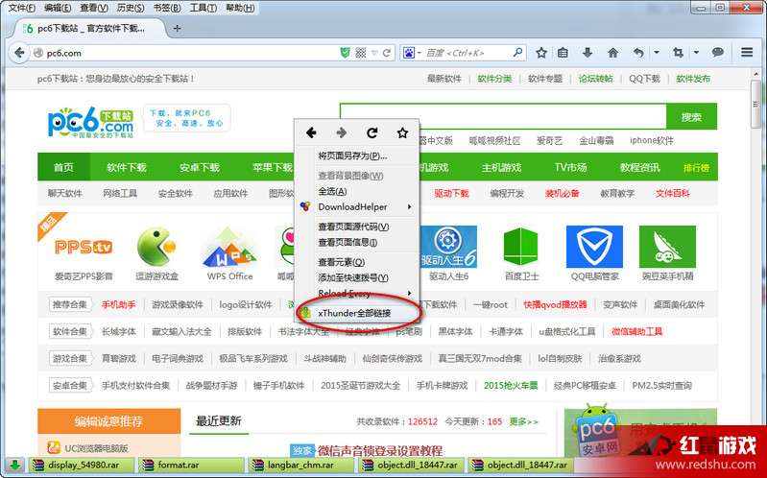Expand dropdown arrow next to crop icon
767x478 pixels.
tap(696, 53)
